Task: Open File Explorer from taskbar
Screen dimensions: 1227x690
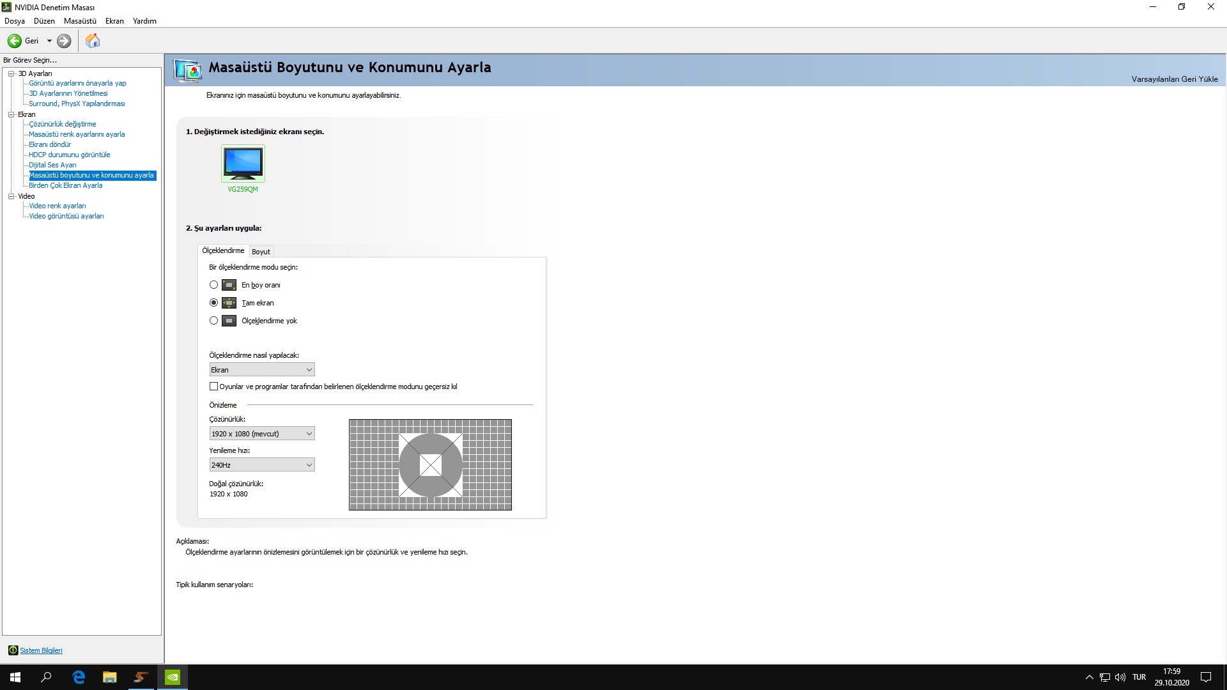Action: [x=110, y=677]
